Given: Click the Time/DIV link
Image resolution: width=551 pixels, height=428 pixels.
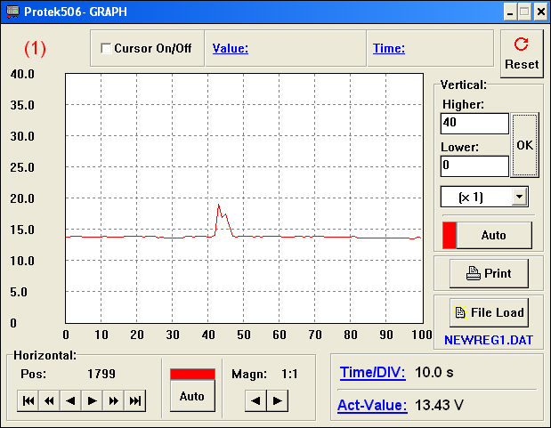Looking at the screenshot, I should pyautogui.click(x=372, y=373).
